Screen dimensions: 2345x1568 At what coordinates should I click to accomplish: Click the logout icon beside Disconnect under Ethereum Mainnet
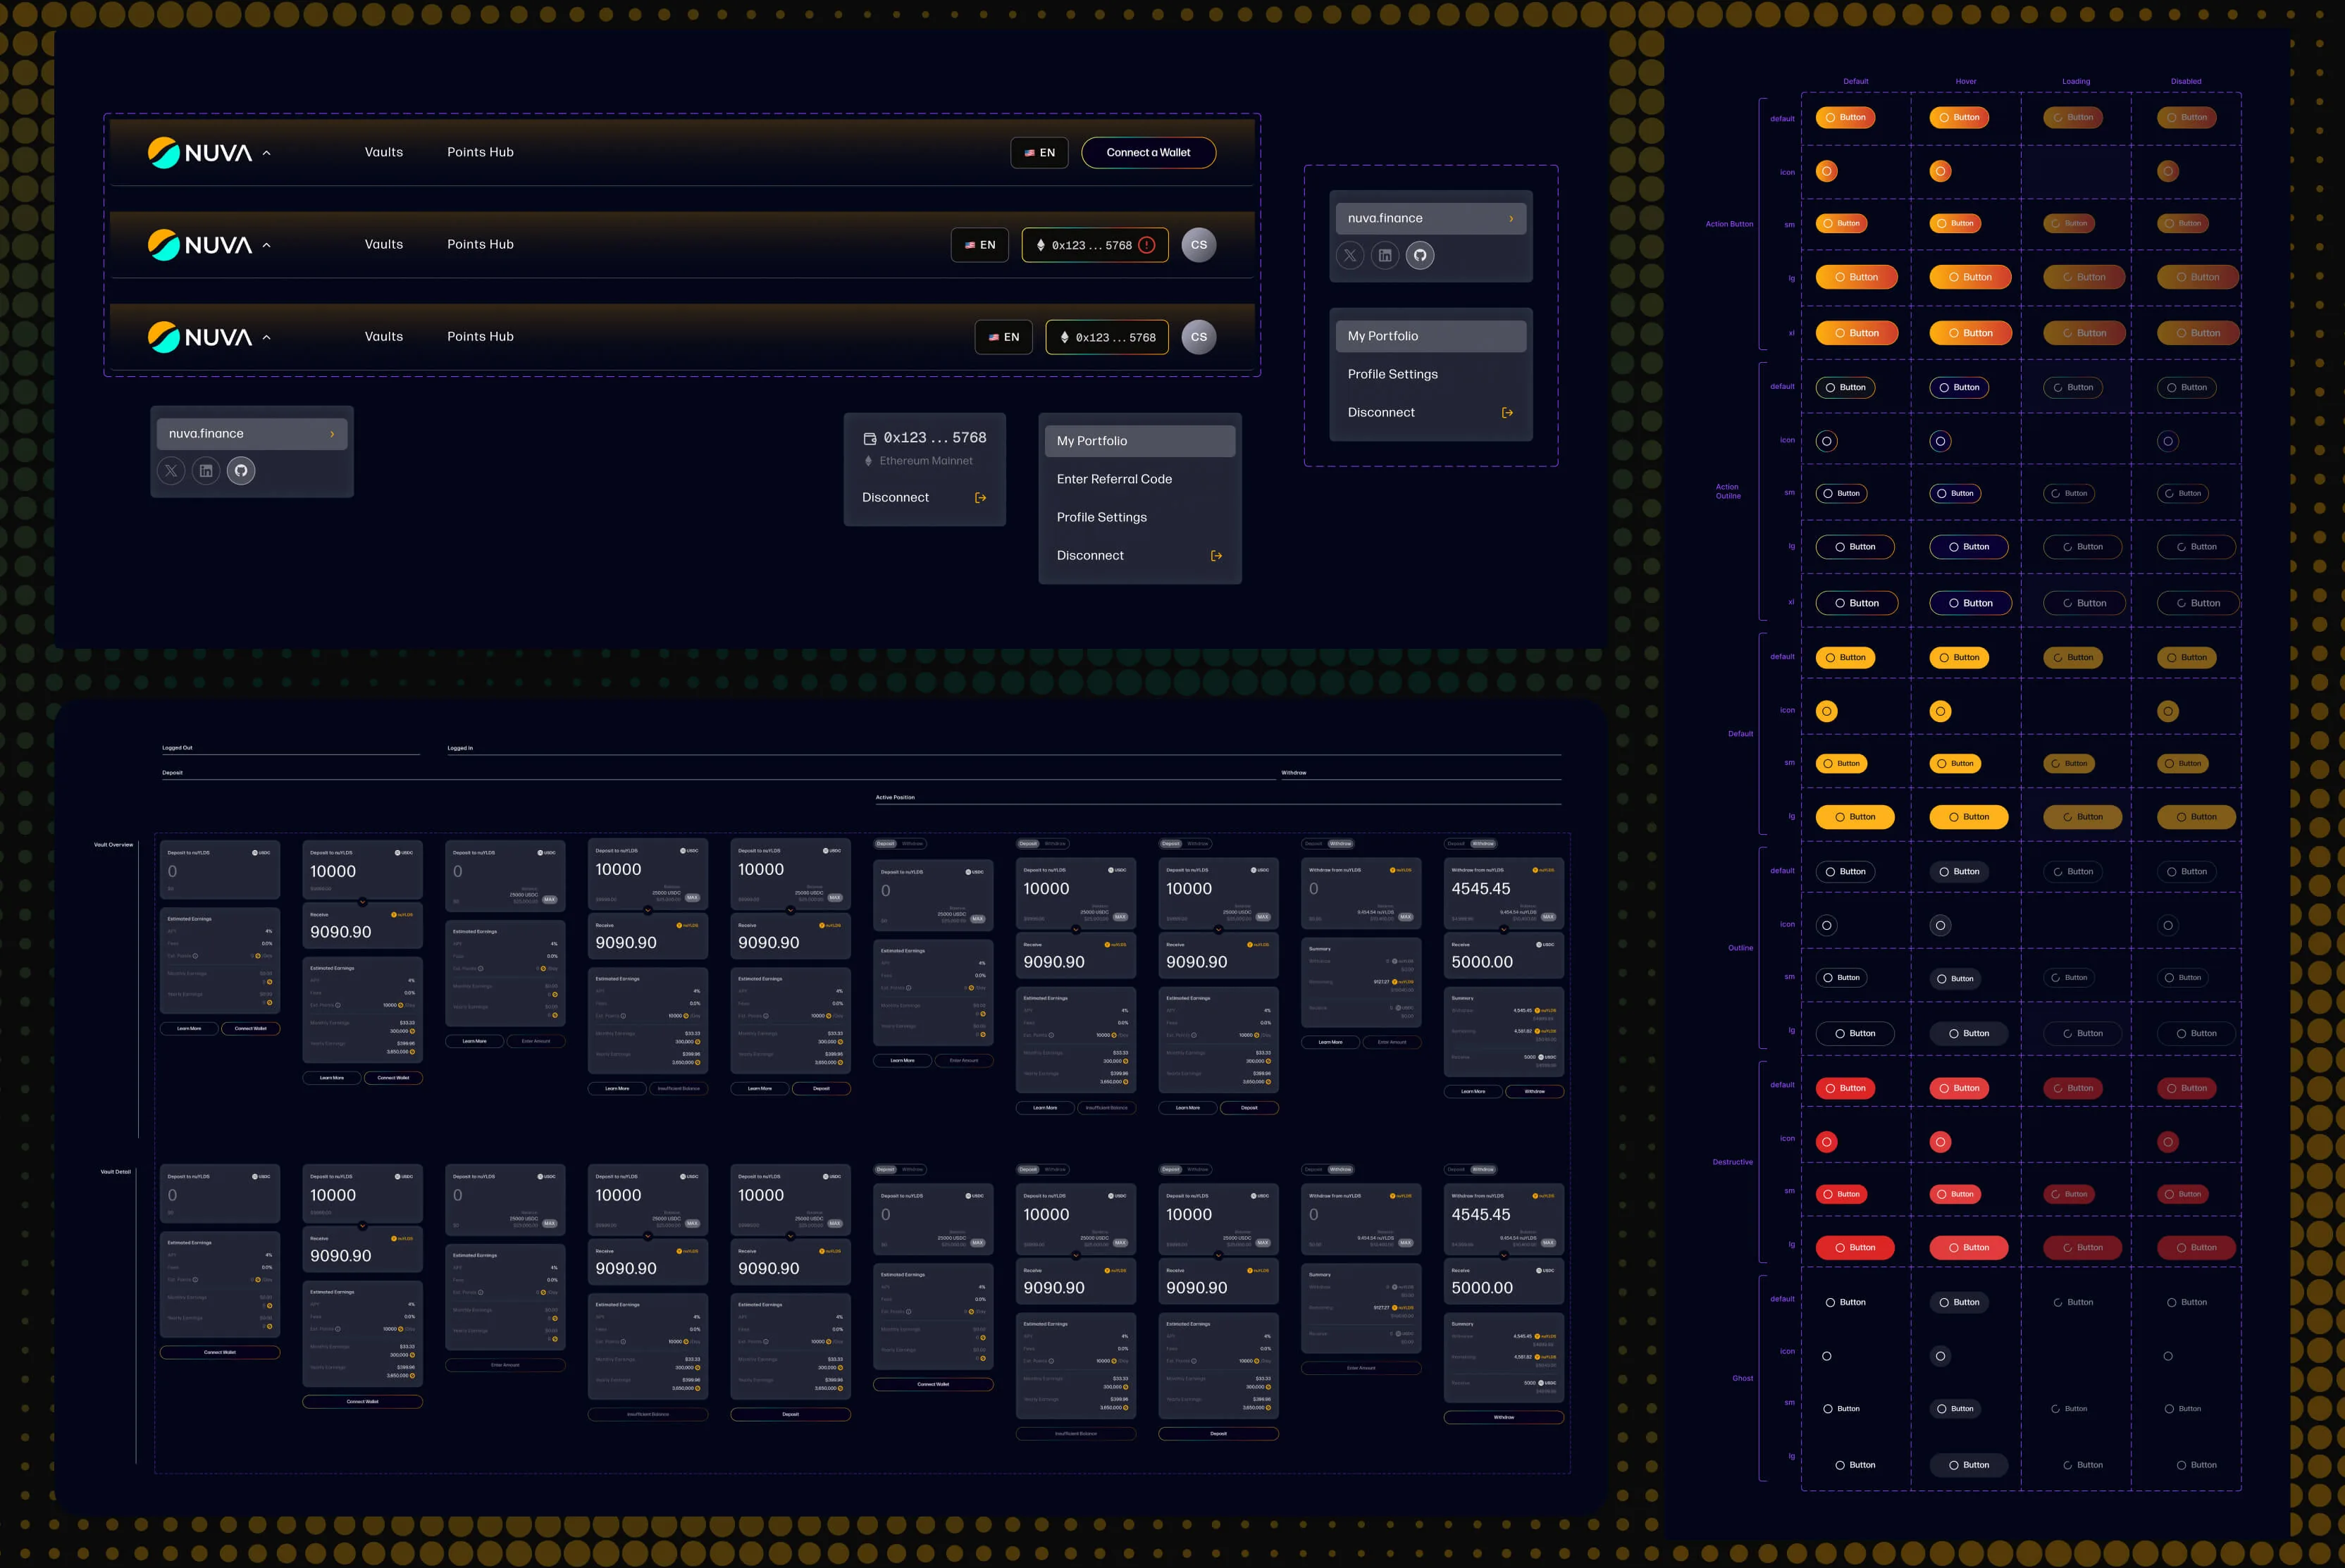point(980,498)
